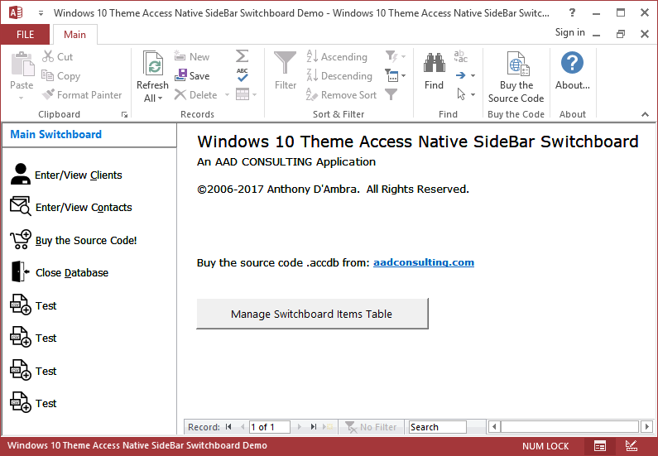The image size is (658, 456).
Task: Click the Cut scissors command
Action: coord(57,56)
